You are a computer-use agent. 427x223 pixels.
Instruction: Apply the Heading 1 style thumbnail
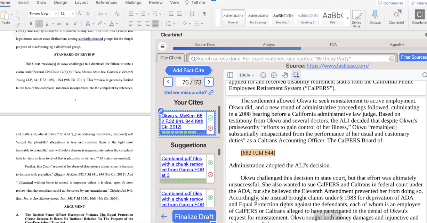pyautogui.click(x=283, y=18)
